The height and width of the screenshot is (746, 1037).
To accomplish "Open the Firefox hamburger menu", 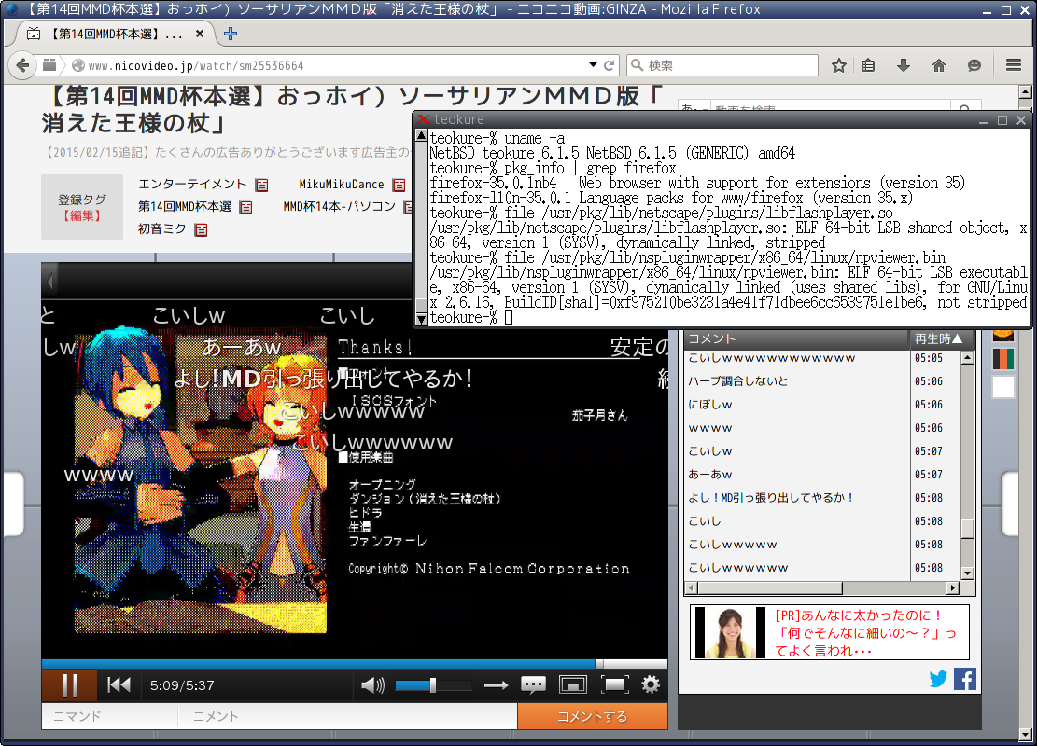I will [x=1013, y=65].
